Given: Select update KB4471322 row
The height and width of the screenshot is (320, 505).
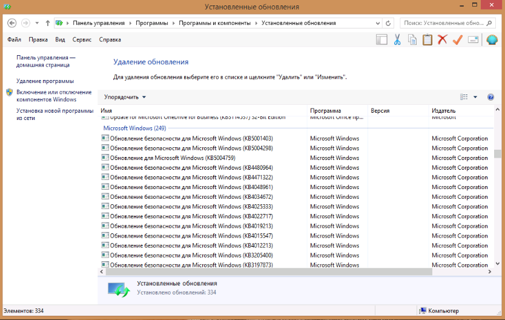Looking at the screenshot, I should pos(295,177).
